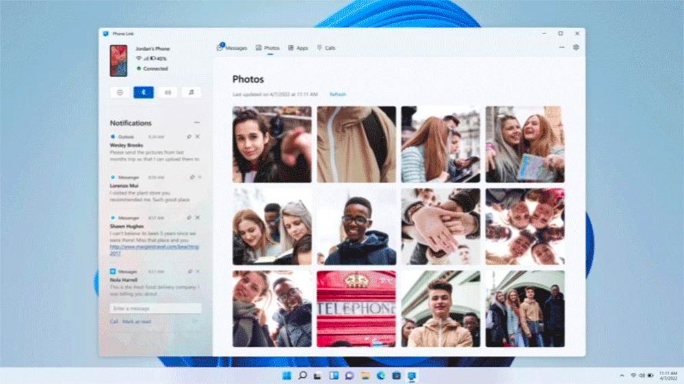Open the Apps tab
This screenshot has height=384, width=684.
(x=298, y=48)
